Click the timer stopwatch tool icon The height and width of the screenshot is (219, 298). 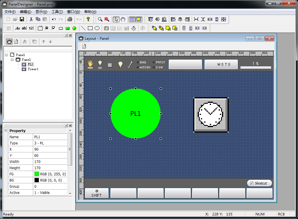[x=133, y=28]
